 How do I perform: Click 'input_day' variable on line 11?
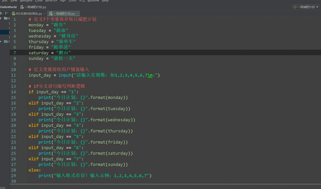coord(40,75)
